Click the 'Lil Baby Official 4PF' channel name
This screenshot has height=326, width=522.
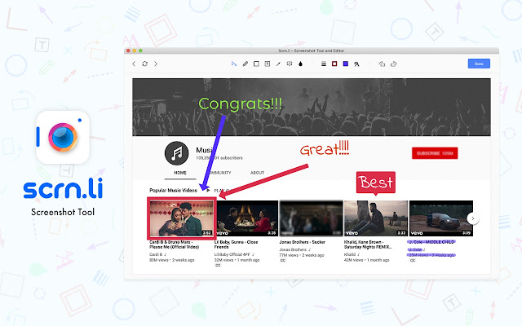[232, 254]
